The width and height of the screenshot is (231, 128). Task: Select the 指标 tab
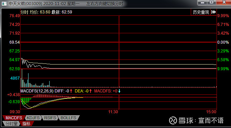(26, 124)
